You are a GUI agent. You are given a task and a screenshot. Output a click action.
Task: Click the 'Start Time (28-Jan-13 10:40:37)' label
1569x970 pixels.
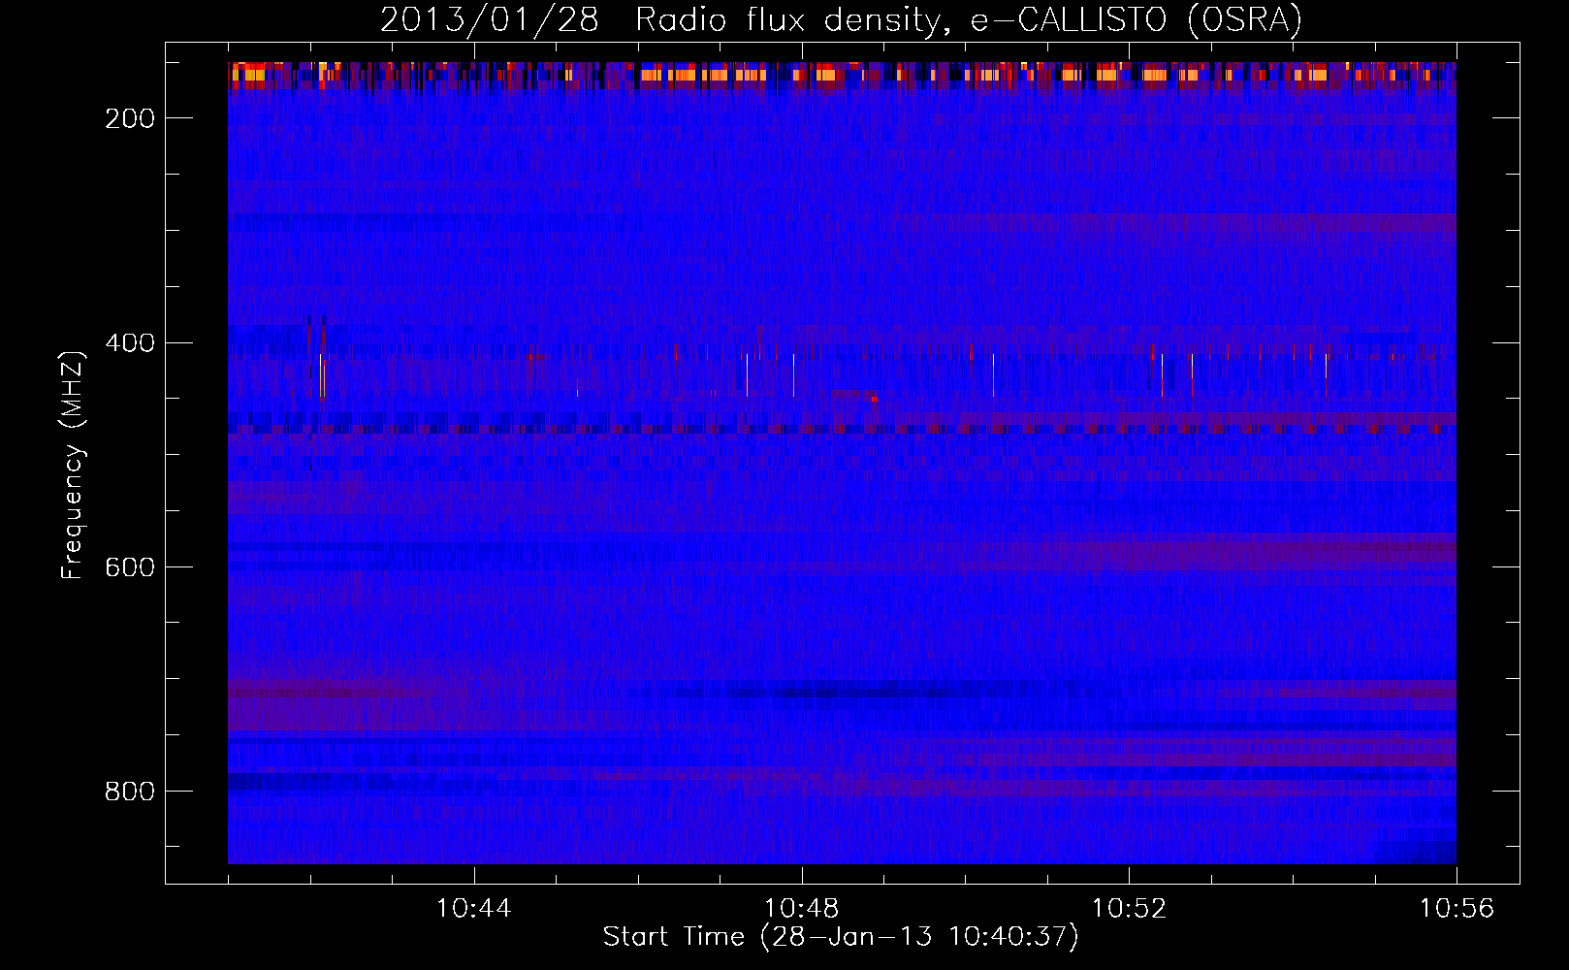(x=841, y=937)
